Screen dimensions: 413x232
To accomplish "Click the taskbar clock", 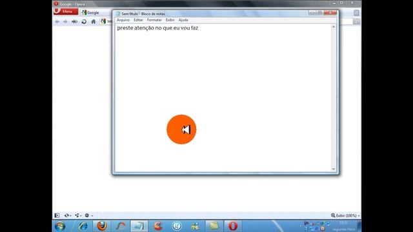I will 344,226.
